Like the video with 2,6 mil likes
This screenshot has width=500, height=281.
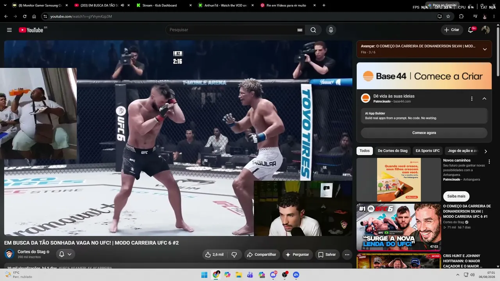click(x=214, y=254)
